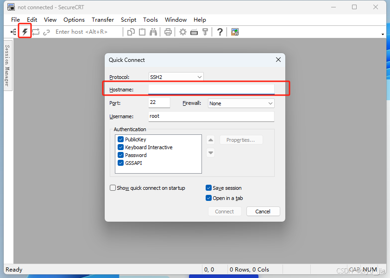The image size is (390, 278).
Task: Open the Keymap Editor keyboard icon
Action: pos(194,32)
